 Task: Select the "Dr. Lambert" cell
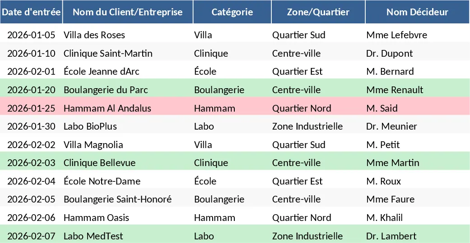(x=391, y=236)
